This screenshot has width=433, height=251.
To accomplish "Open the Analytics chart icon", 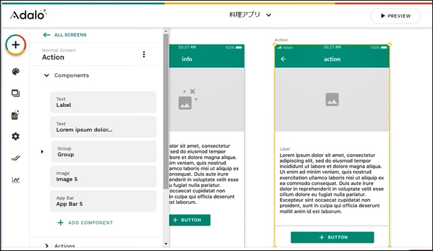I will pyautogui.click(x=16, y=180).
